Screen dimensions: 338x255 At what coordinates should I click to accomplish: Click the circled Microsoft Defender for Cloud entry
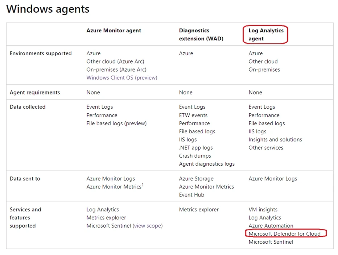click(284, 234)
